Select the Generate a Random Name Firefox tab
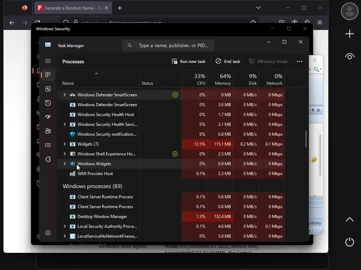Viewport: 361px width, 270px height. (73, 8)
